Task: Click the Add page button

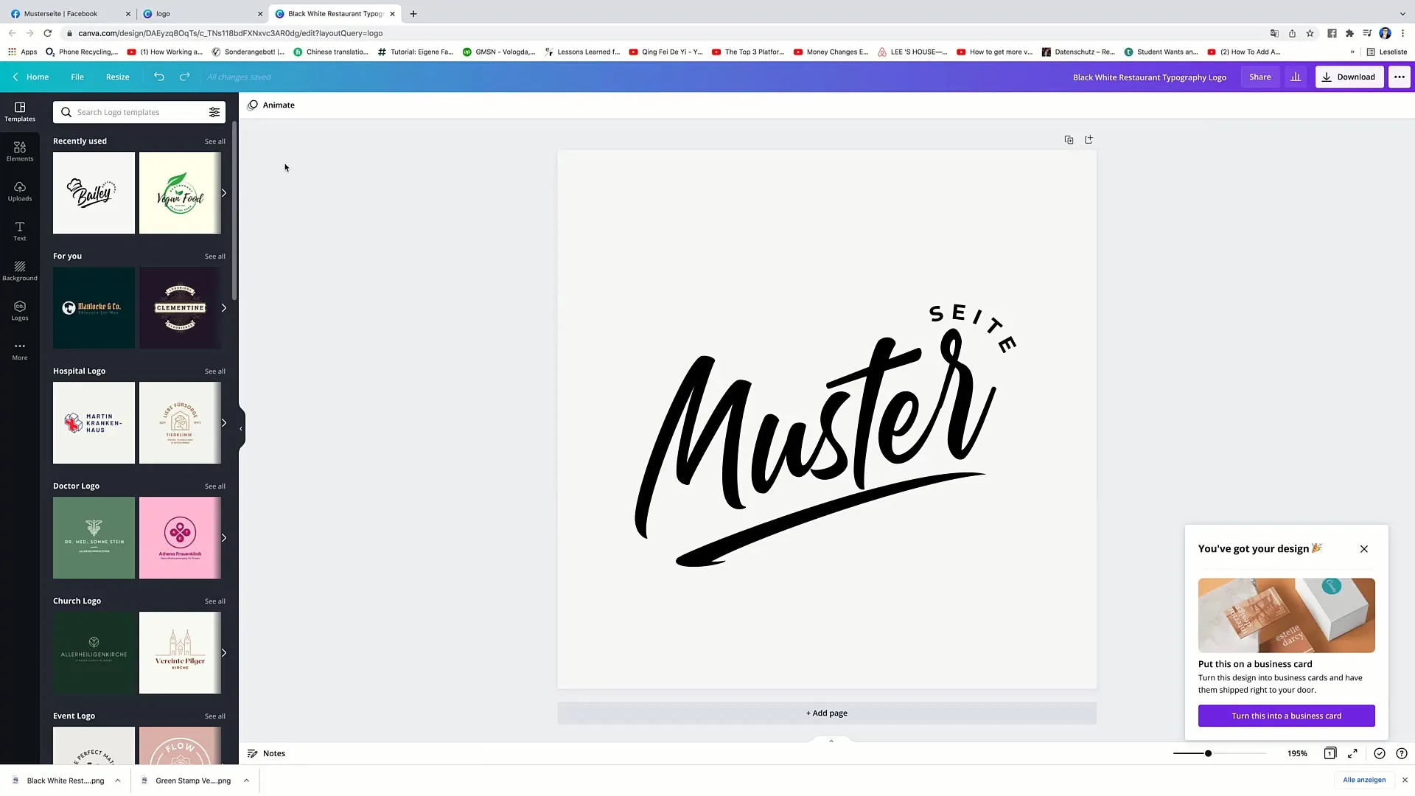Action: [827, 713]
